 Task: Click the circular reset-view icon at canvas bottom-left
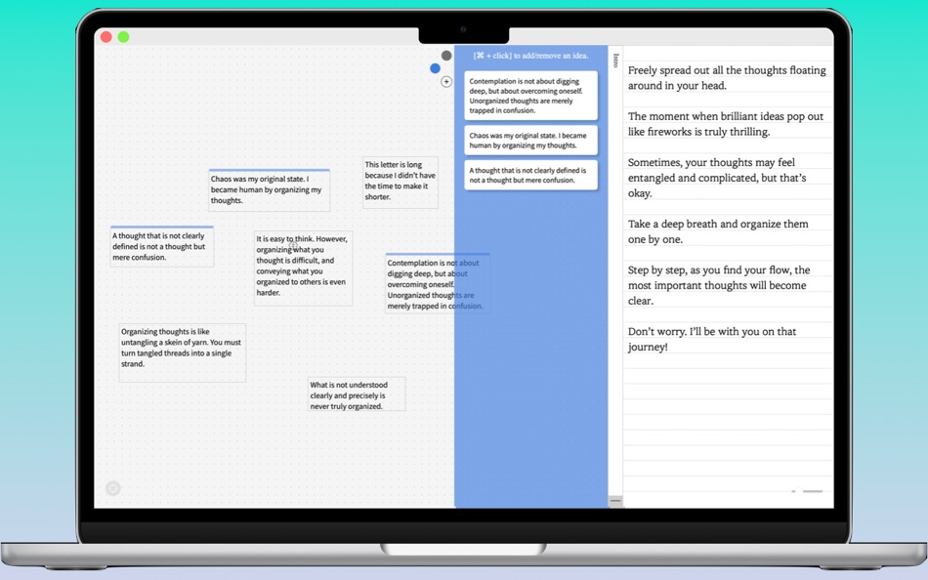[x=113, y=487]
